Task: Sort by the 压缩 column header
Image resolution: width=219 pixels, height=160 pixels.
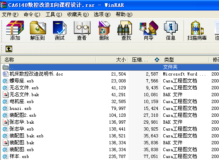Action: 144,60
